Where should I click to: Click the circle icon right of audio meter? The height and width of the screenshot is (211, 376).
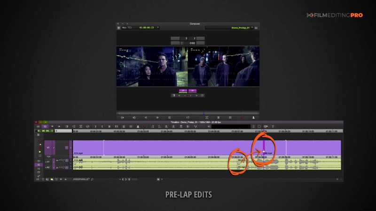(x=259, y=127)
